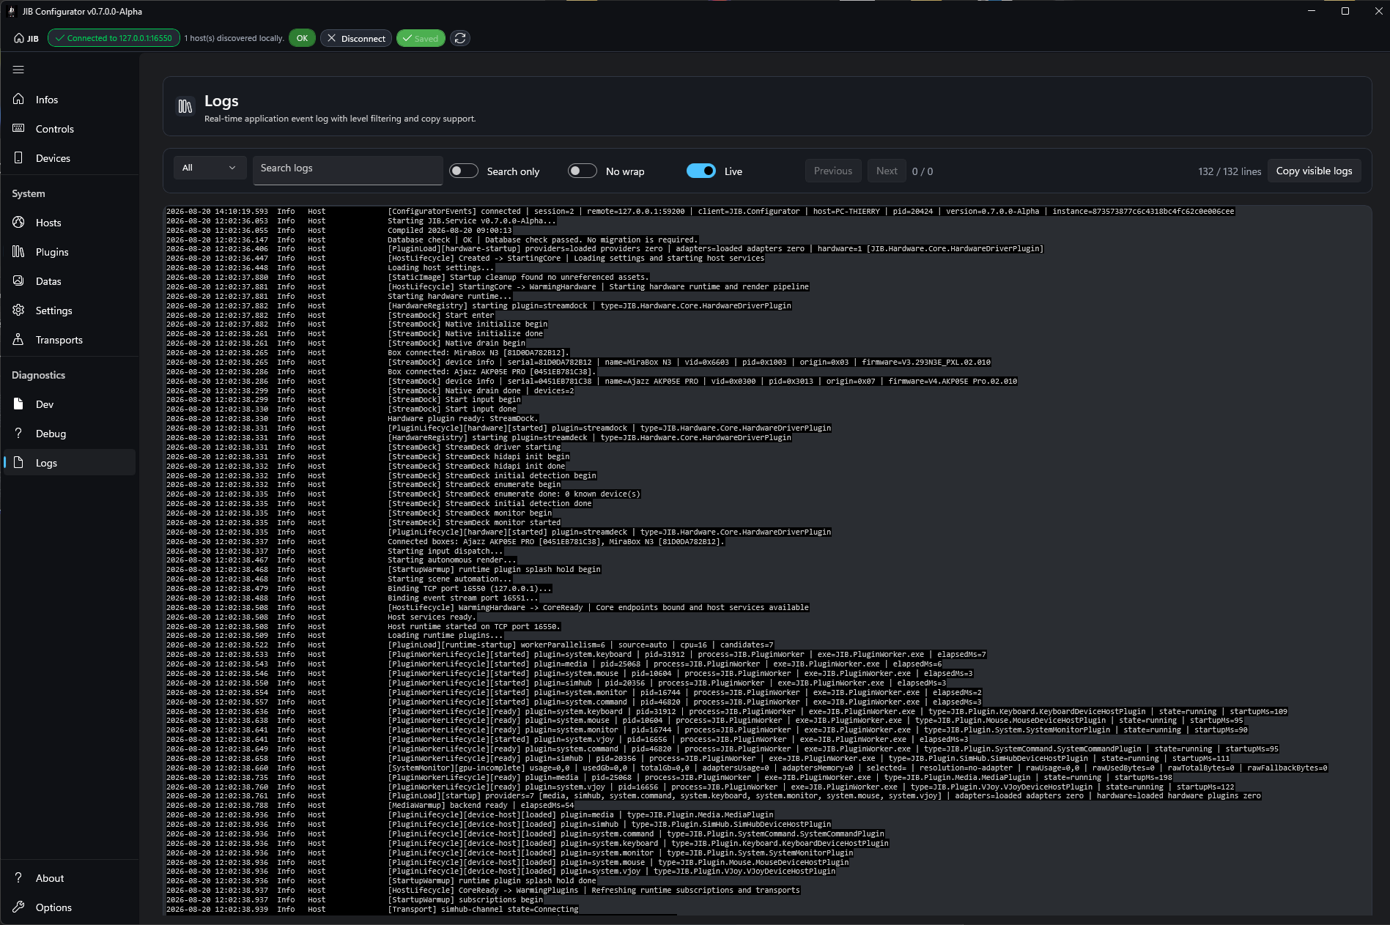Focus the Search logs input field
The height and width of the screenshot is (925, 1390).
coord(348,170)
